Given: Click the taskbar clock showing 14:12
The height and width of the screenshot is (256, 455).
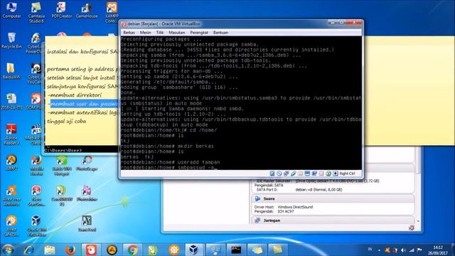Looking at the screenshot, I should tap(438, 250).
